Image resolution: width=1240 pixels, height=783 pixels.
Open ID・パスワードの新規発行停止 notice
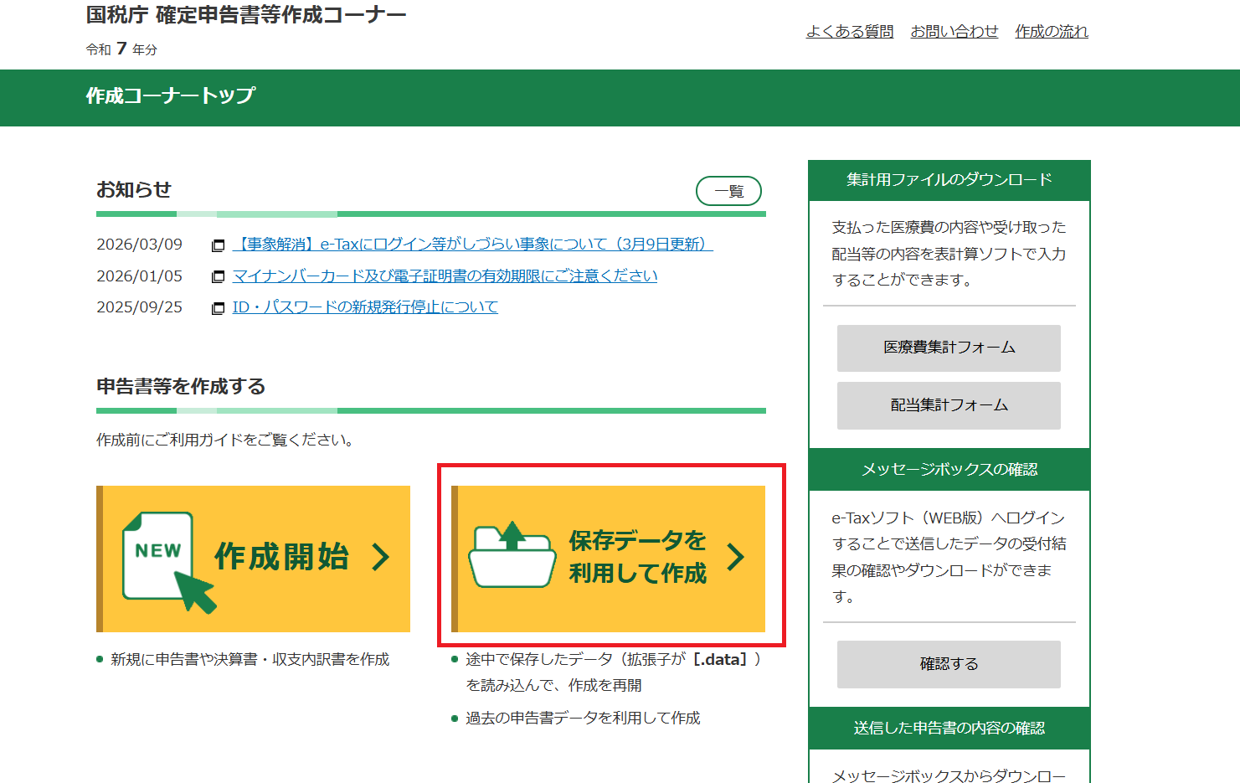pyautogui.click(x=365, y=307)
